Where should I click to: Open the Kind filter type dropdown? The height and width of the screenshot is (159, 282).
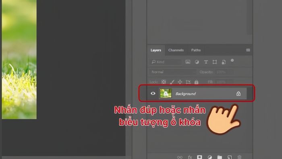(165, 62)
